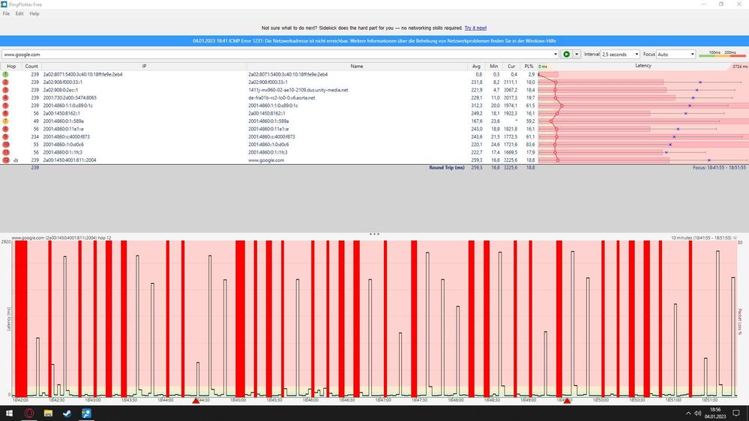Select the red hop 8 icon
Screen dimensions: 749x421
pyautogui.click(x=6, y=129)
